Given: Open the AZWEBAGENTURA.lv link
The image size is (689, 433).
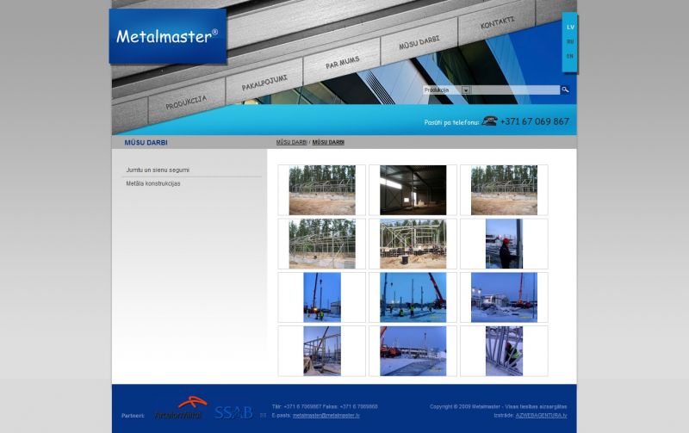Looking at the screenshot, I should [x=541, y=416].
